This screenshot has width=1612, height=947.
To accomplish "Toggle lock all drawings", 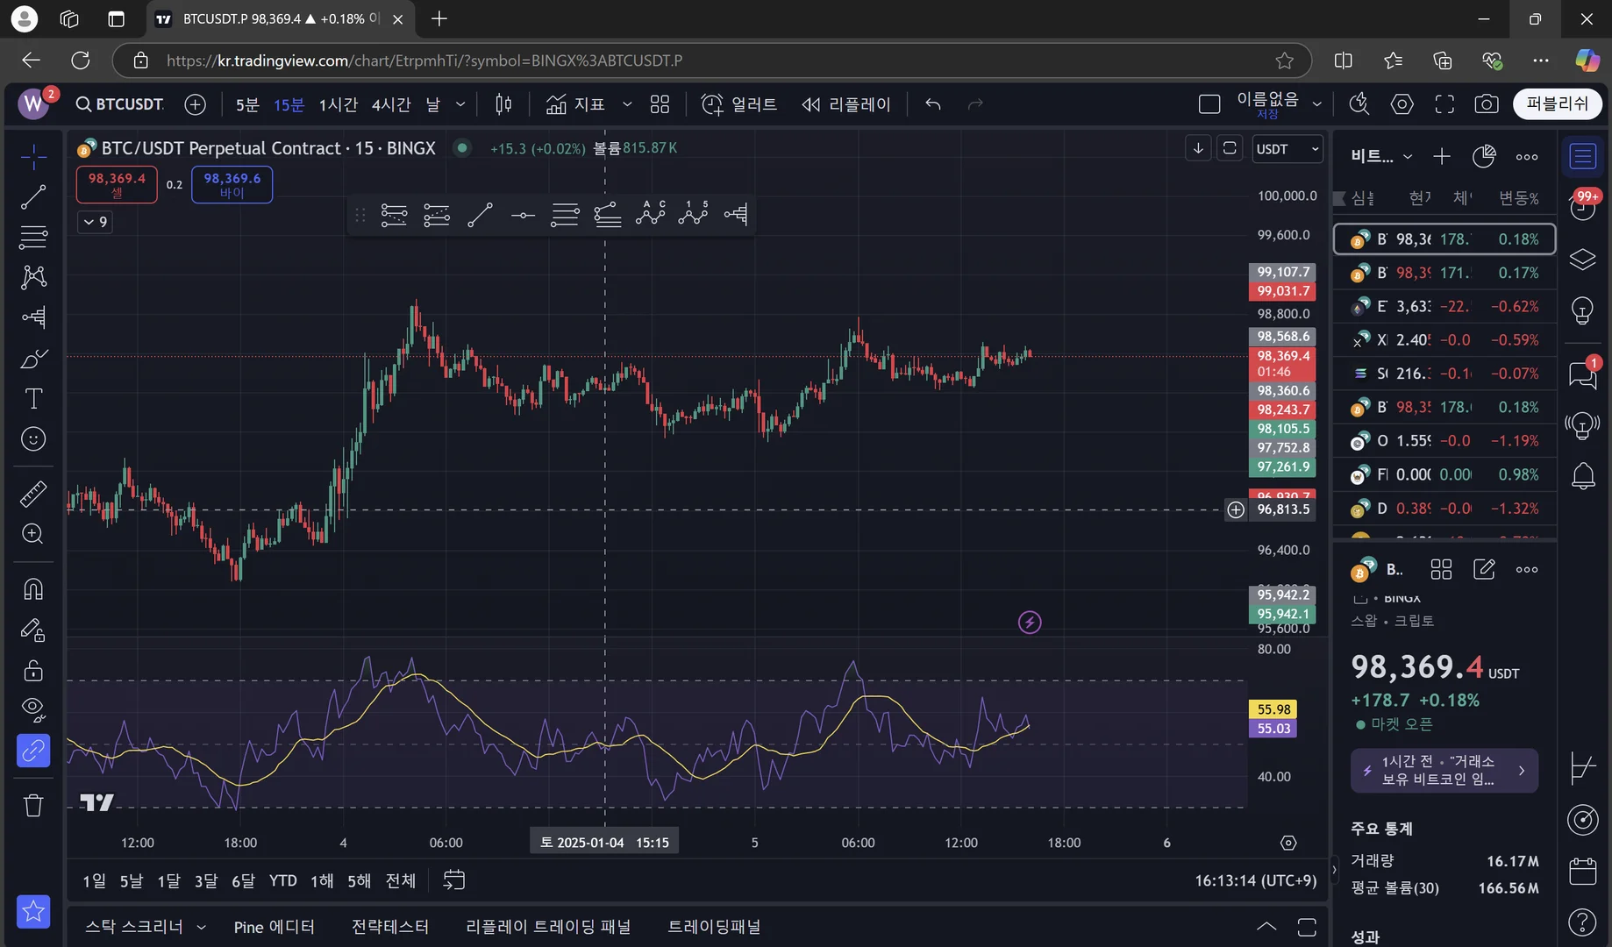I will pos(33,671).
